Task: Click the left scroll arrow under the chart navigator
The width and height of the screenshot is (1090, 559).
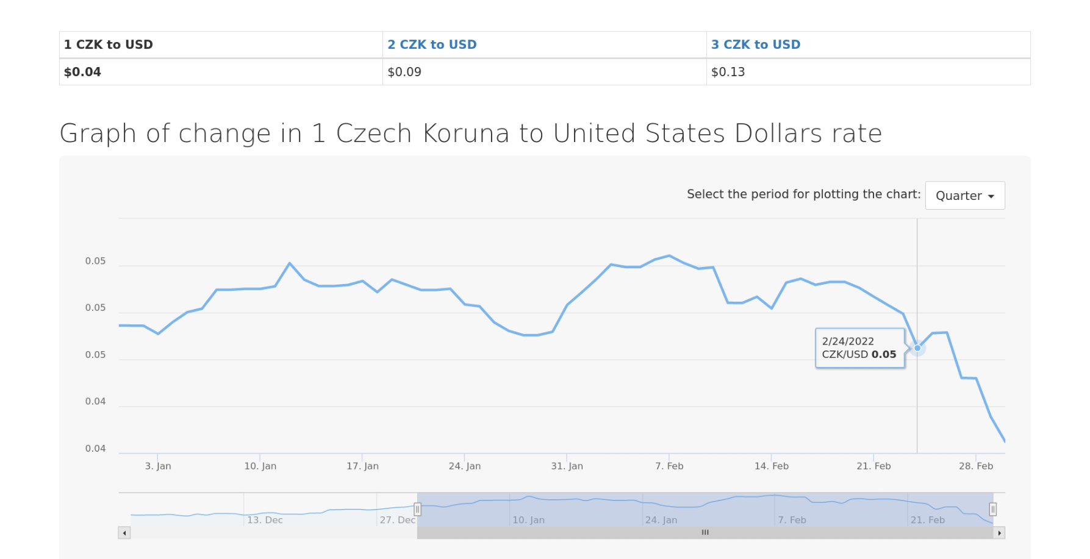Action: pyautogui.click(x=124, y=533)
